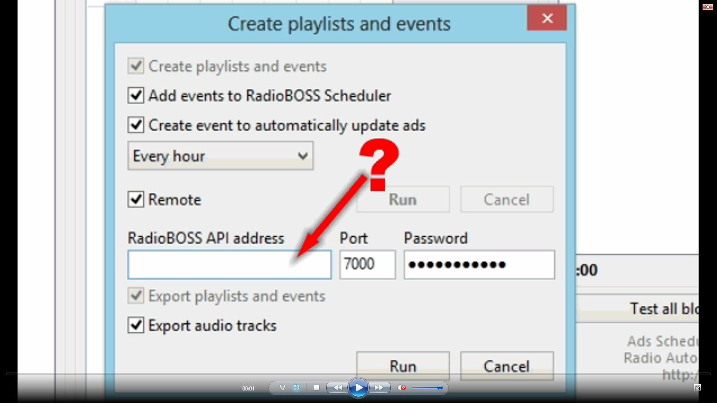Adjust the player volume slider

[x=428, y=388]
